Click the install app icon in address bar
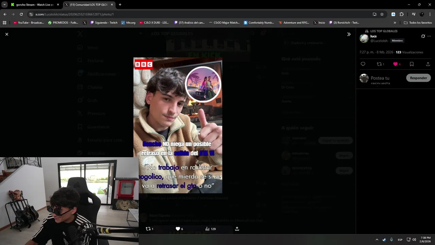The image size is (435, 245). (x=375, y=14)
